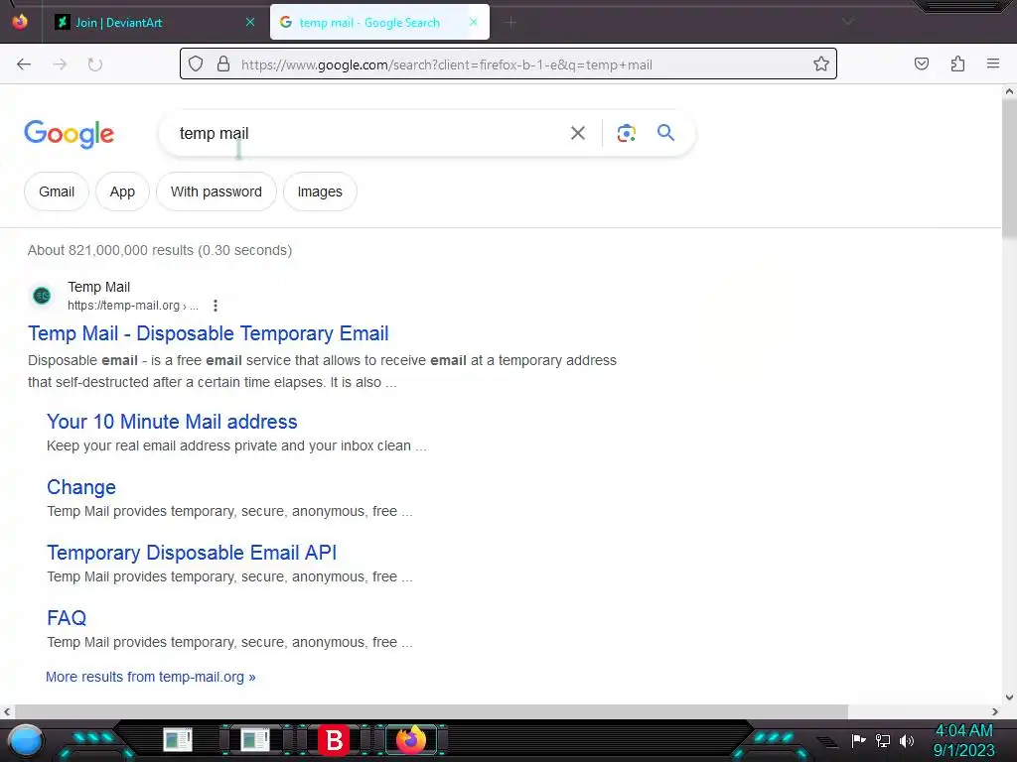Open the second document window taskbar icon

[255, 739]
